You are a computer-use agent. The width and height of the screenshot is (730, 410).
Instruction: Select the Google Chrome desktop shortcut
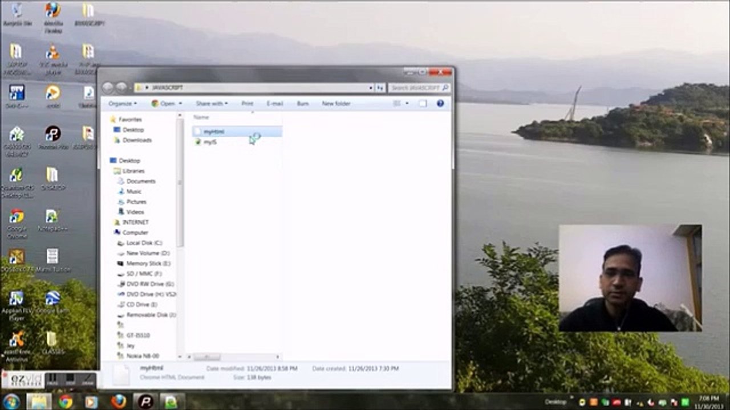coord(17,224)
